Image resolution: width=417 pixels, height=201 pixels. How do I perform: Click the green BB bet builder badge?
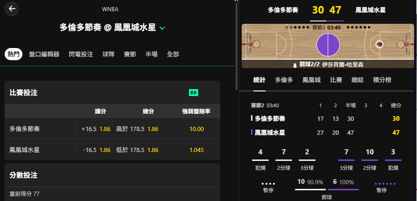(x=194, y=92)
